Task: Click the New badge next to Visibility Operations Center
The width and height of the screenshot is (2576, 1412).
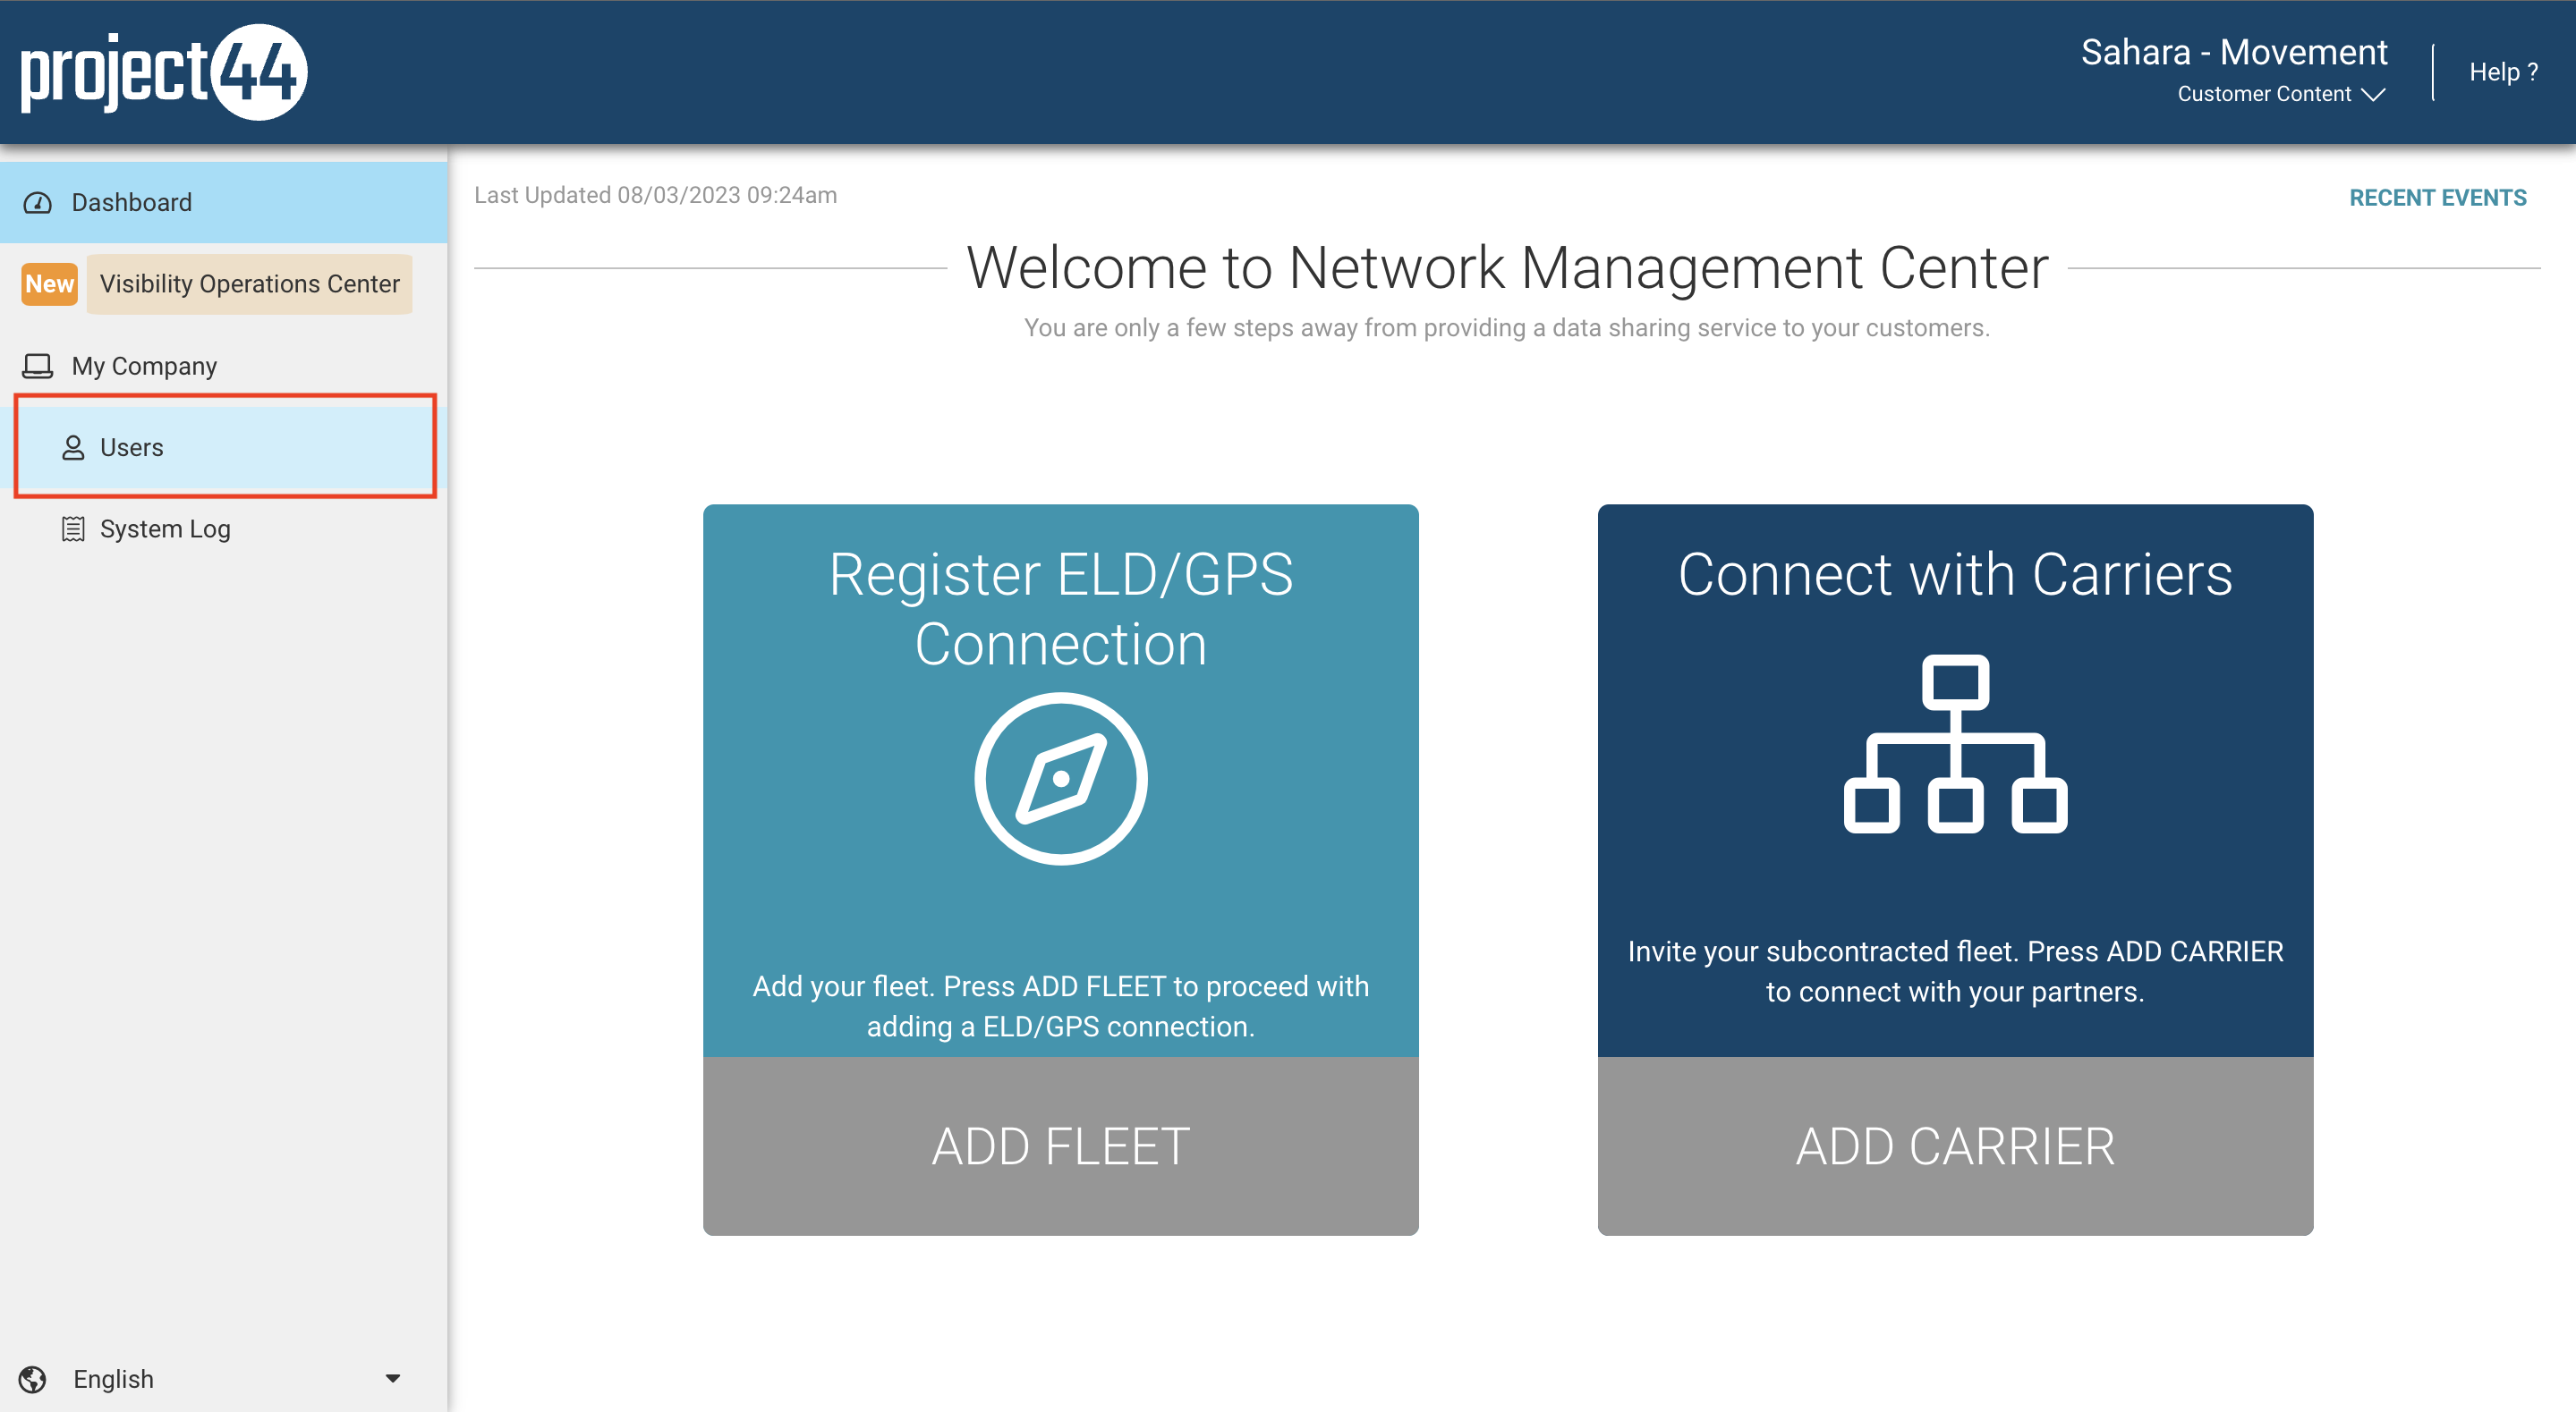Action: (x=48, y=283)
